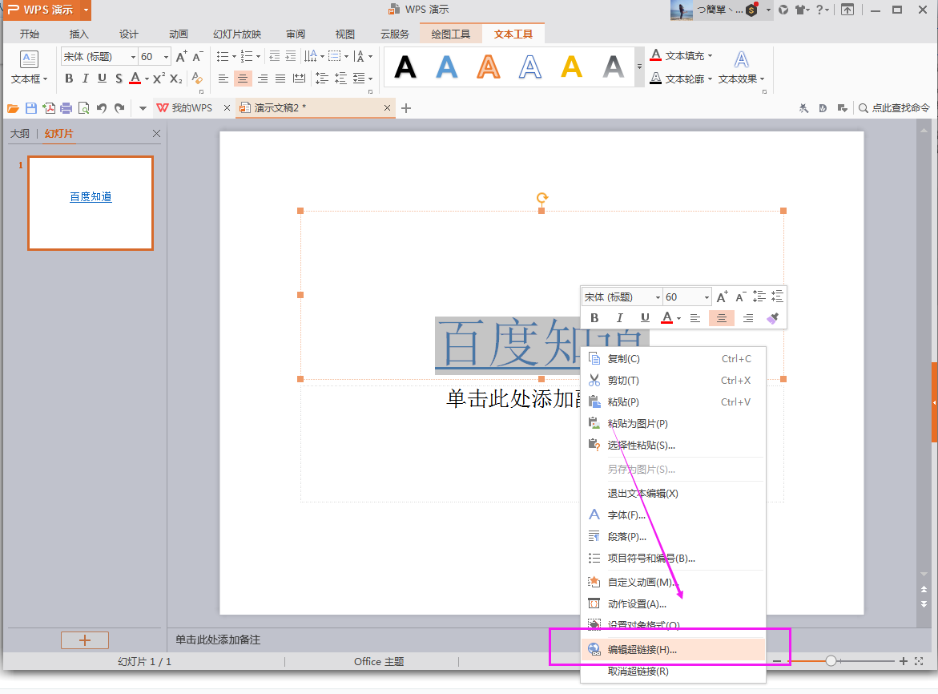Switch to the 大纲 outline panel tab
938x694 pixels.
pyautogui.click(x=20, y=133)
